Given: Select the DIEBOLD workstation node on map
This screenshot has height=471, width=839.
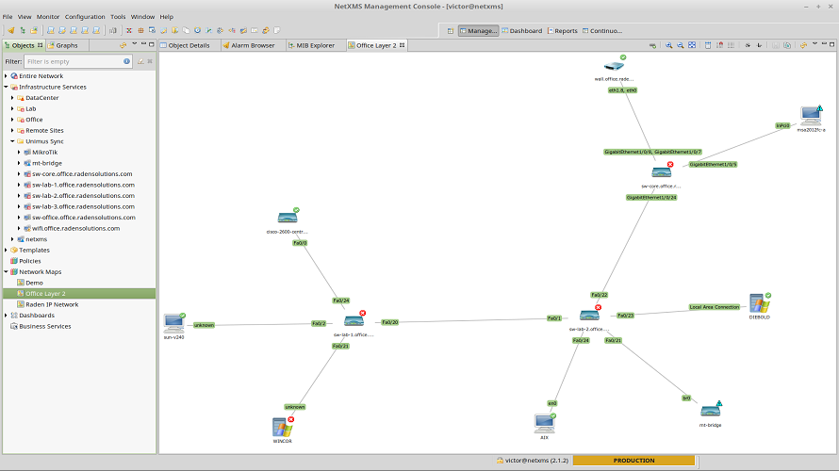Looking at the screenshot, I should (759, 303).
